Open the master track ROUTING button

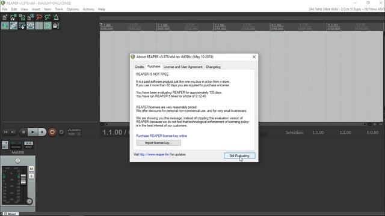pos(16,145)
